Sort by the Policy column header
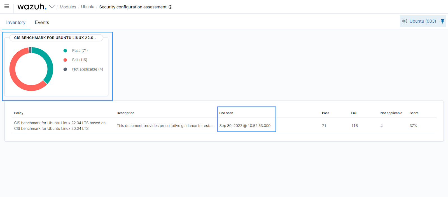Image resolution: width=448 pixels, height=197 pixels. click(x=18, y=113)
